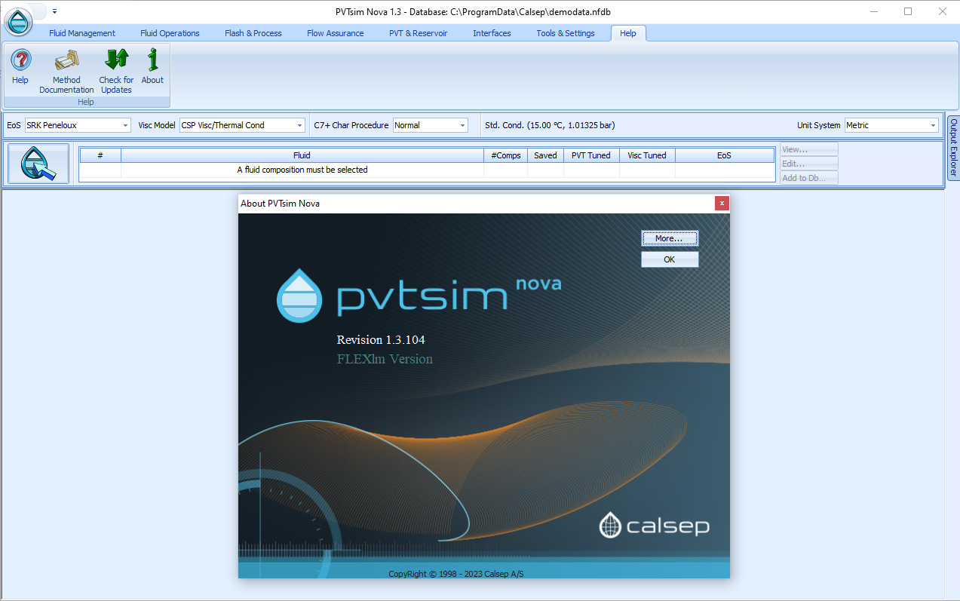The image size is (960, 601).
Task: Click OK in the About dialog
Action: pyautogui.click(x=670, y=259)
